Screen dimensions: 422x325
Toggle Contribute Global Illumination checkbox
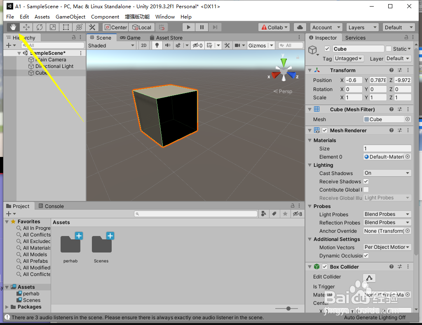pyautogui.click(x=366, y=189)
